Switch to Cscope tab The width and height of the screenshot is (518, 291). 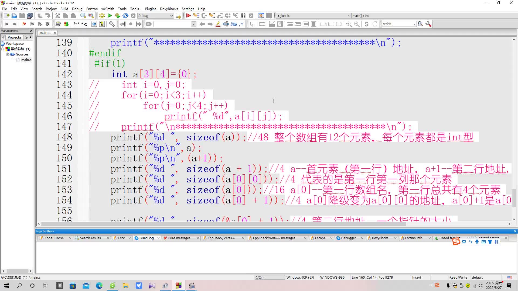click(320, 238)
